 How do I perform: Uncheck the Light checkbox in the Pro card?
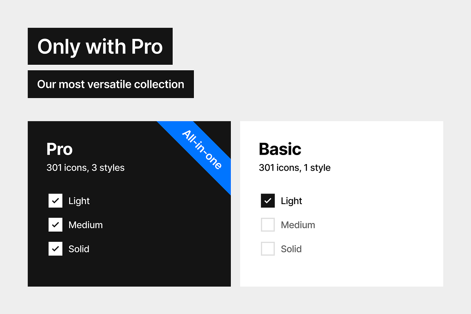pos(55,201)
